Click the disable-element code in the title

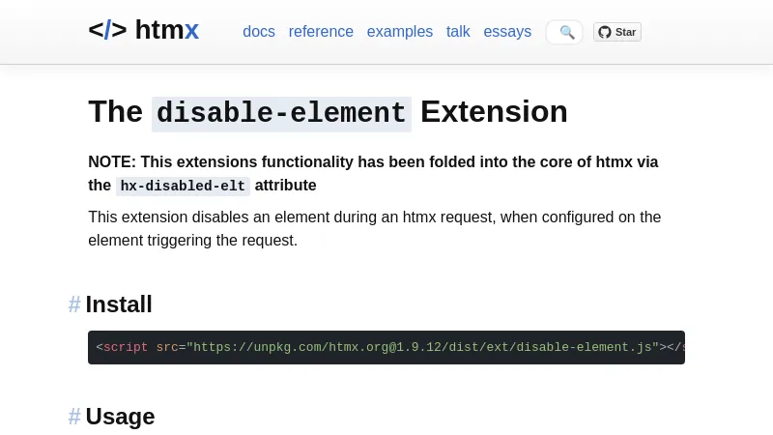(281, 113)
